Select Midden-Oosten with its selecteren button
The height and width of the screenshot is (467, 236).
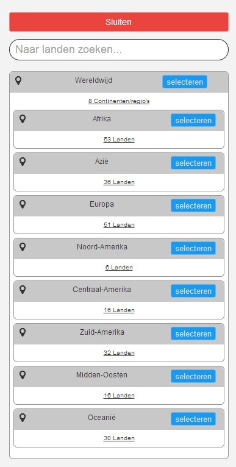(x=193, y=376)
